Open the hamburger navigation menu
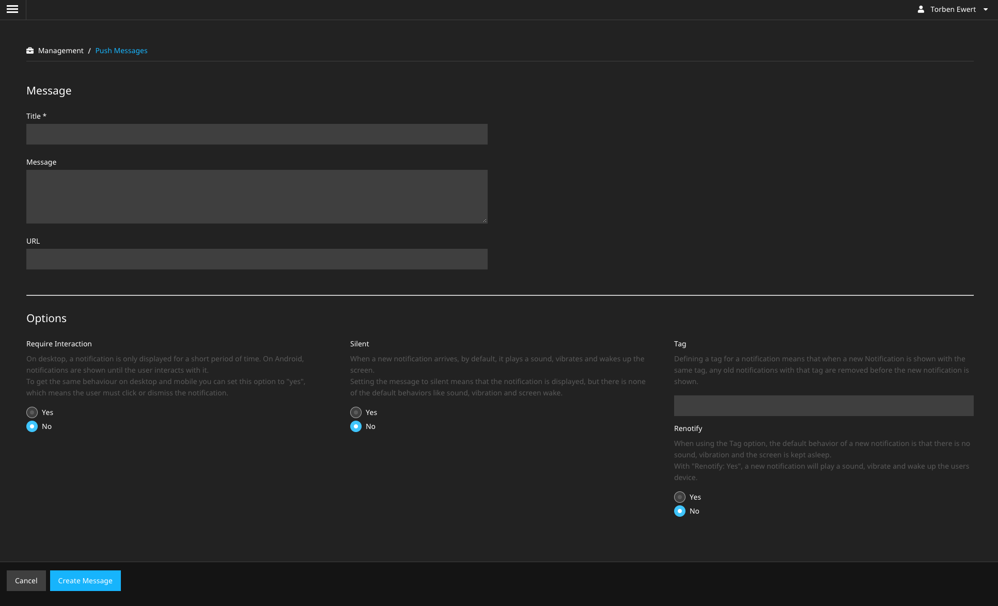The height and width of the screenshot is (606, 998). 12,9
